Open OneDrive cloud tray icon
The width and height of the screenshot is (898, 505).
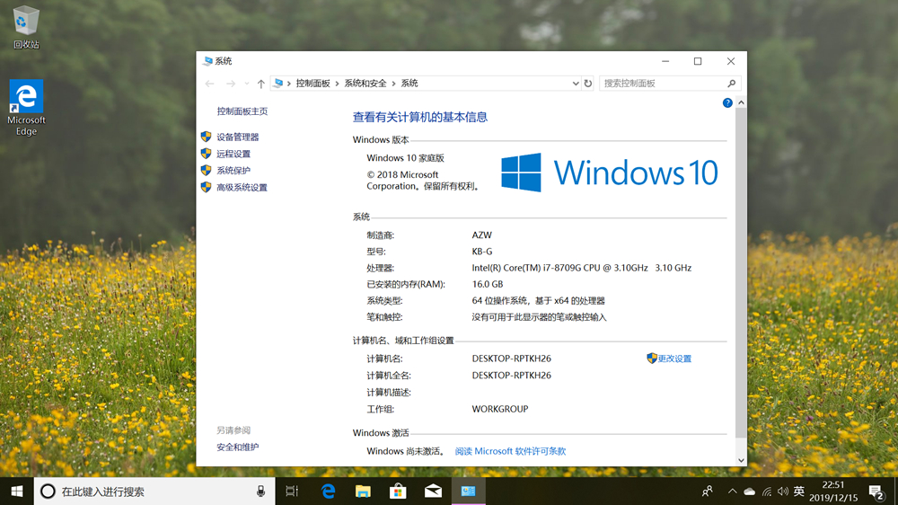(x=749, y=492)
